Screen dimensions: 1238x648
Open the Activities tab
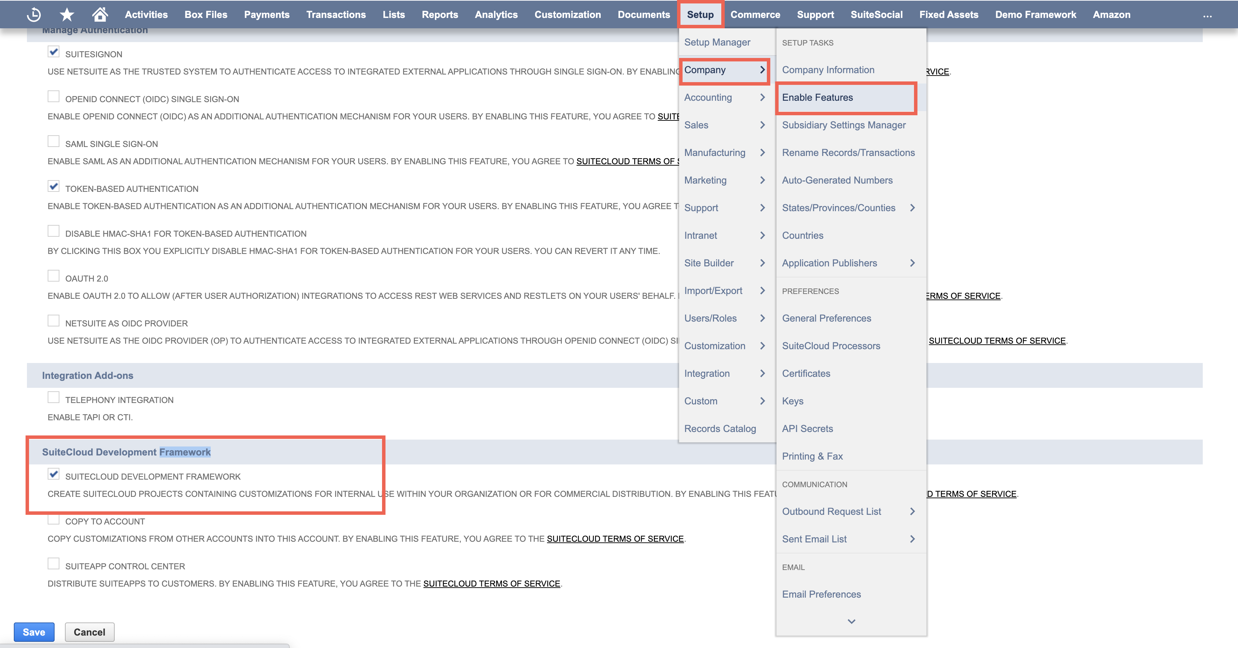click(x=146, y=14)
